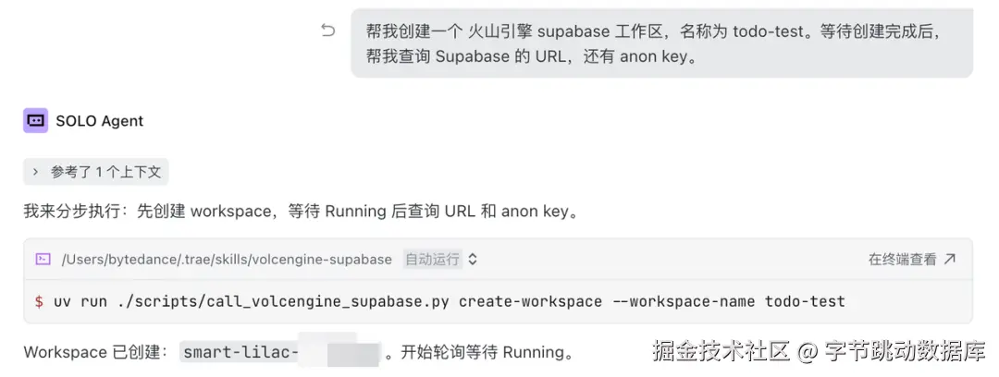Click the blurred workspace ID area

pyautogui.click(x=339, y=351)
